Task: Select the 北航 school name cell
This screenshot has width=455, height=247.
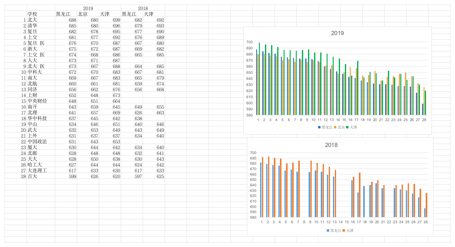Action: [41, 84]
